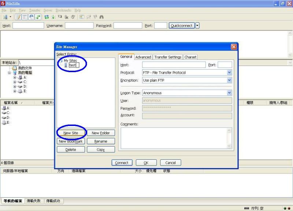Click the disconnect from server icon
The height and width of the screenshot is (211, 293).
tap(66, 17)
